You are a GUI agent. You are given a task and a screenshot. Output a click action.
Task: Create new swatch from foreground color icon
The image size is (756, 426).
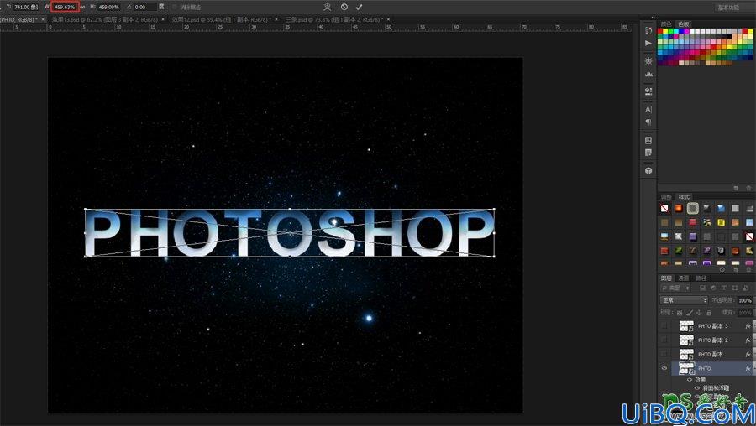[x=736, y=188]
